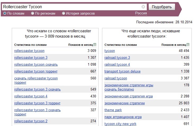
Task: Open the railroad tycoon 4 link
Action: tap(117, 65)
